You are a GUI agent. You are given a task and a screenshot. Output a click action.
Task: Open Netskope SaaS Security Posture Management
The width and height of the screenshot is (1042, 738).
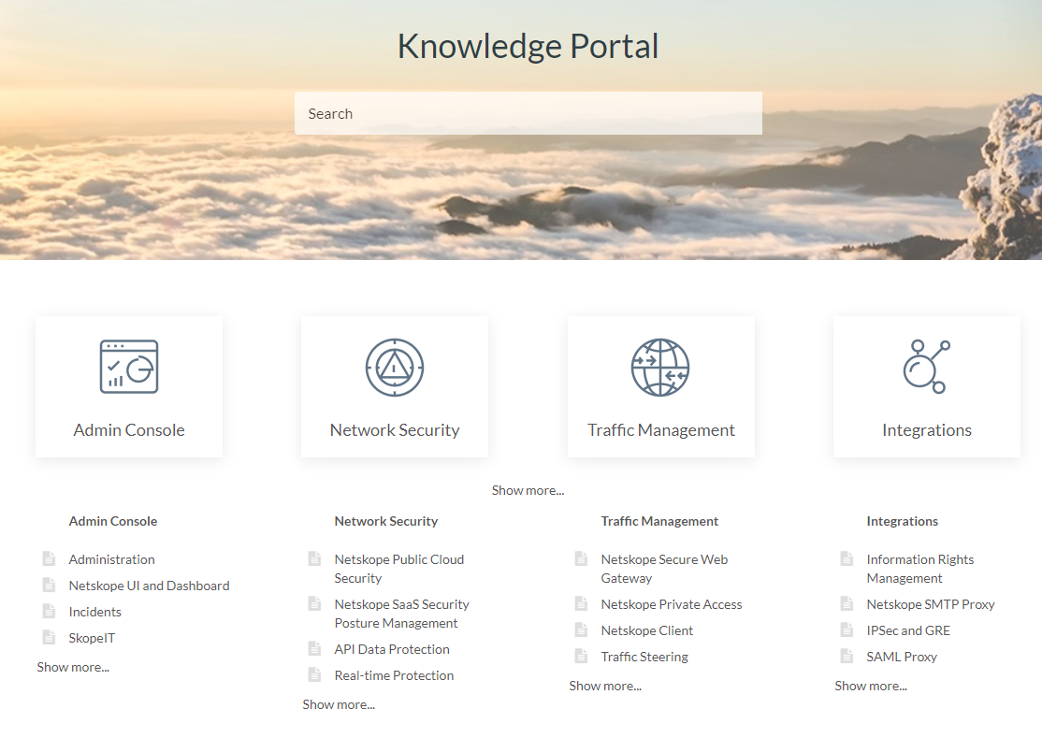402,613
